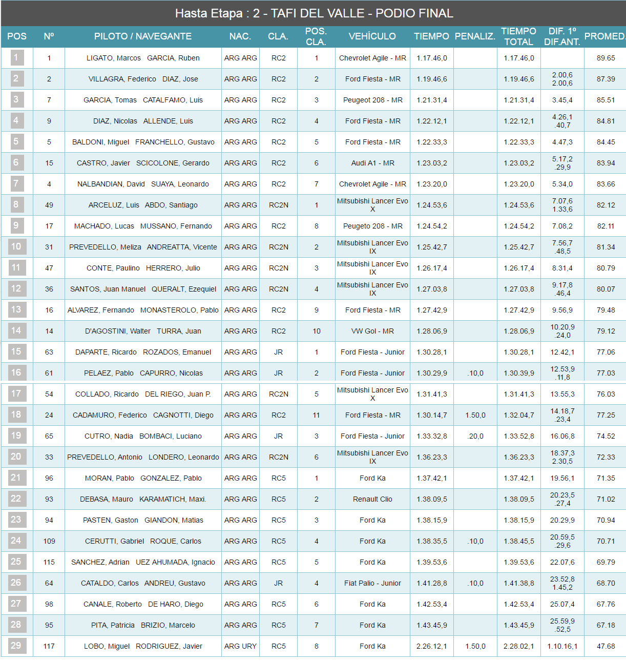The height and width of the screenshot is (662, 626).
Task: Click the position 20 badge
Action: [x=16, y=457]
